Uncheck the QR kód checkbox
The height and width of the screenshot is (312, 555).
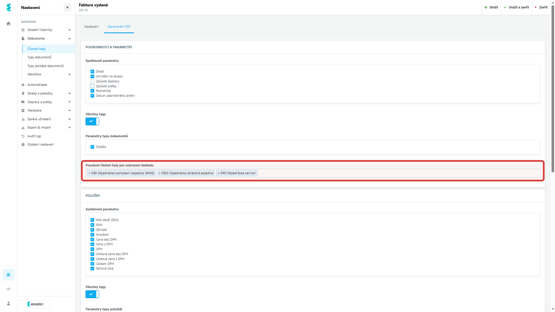pos(92,230)
